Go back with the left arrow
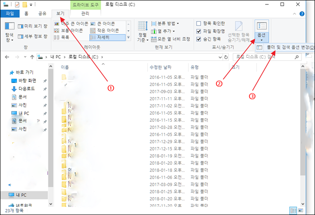 [x=7, y=57]
